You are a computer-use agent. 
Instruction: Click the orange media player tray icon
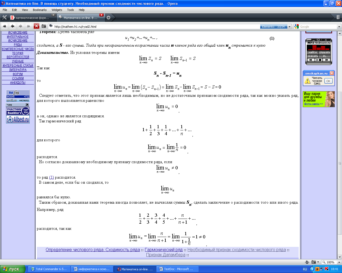[x=317, y=269]
